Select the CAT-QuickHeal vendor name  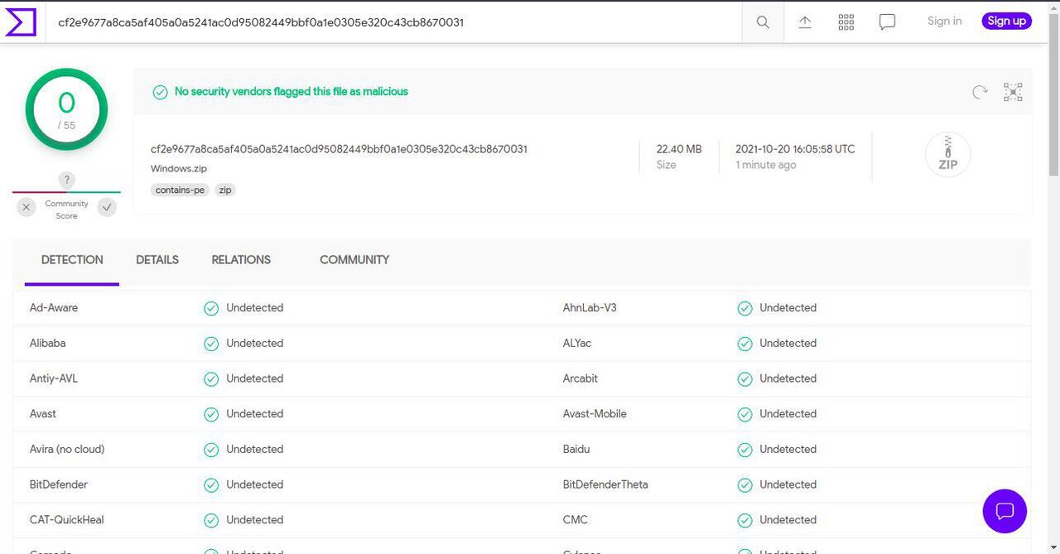click(67, 521)
